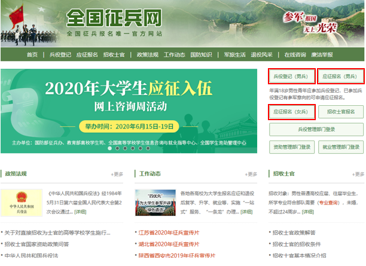Open the 中华人民共和国兵役法 emblem thumbnail

click(22, 203)
